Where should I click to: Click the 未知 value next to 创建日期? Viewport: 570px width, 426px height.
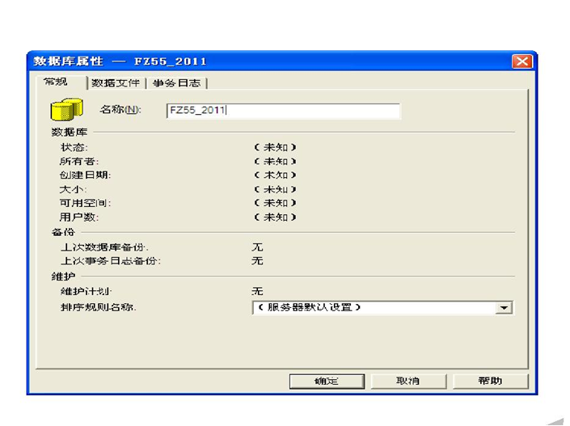pyautogui.click(x=275, y=175)
